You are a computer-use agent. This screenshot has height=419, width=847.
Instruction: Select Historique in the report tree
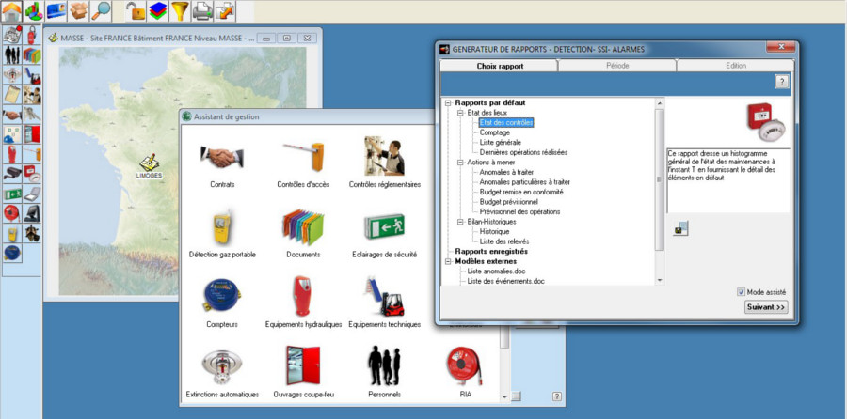[x=494, y=231]
